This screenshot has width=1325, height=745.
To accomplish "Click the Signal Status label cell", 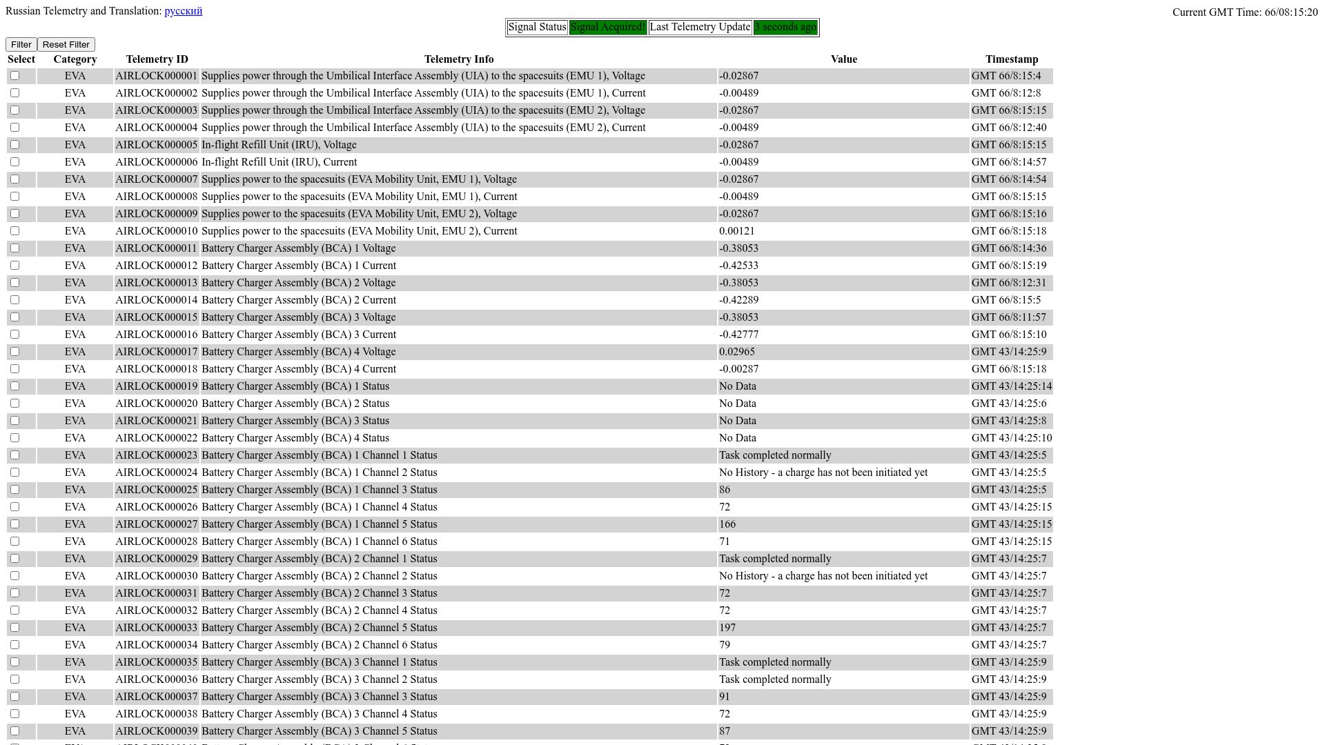I will [x=538, y=27].
